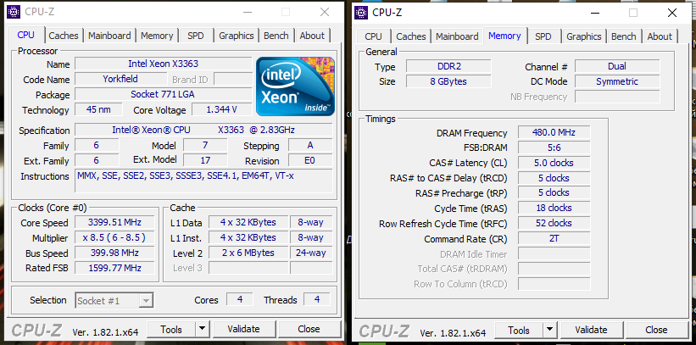Image resolution: width=696 pixels, height=345 pixels.
Task: Open the Mainboard tab in the left CPU-Z window
Action: click(x=109, y=36)
